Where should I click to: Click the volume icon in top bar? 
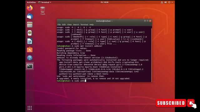coord(165,2)
